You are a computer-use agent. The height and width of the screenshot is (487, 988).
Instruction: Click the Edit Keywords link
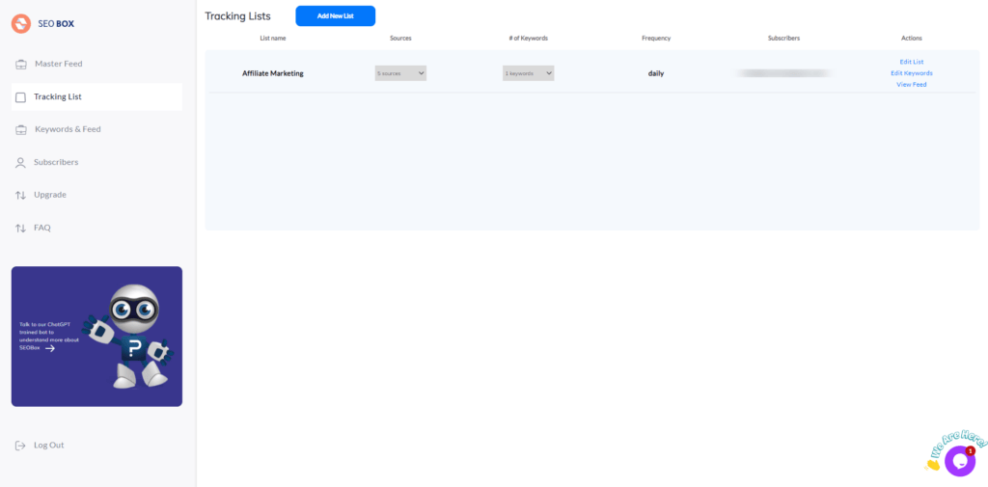point(911,73)
